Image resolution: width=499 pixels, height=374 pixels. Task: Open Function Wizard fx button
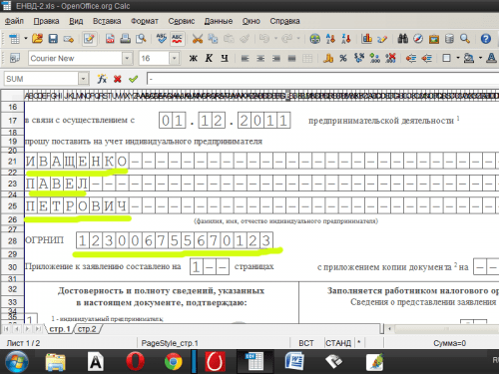102,79
